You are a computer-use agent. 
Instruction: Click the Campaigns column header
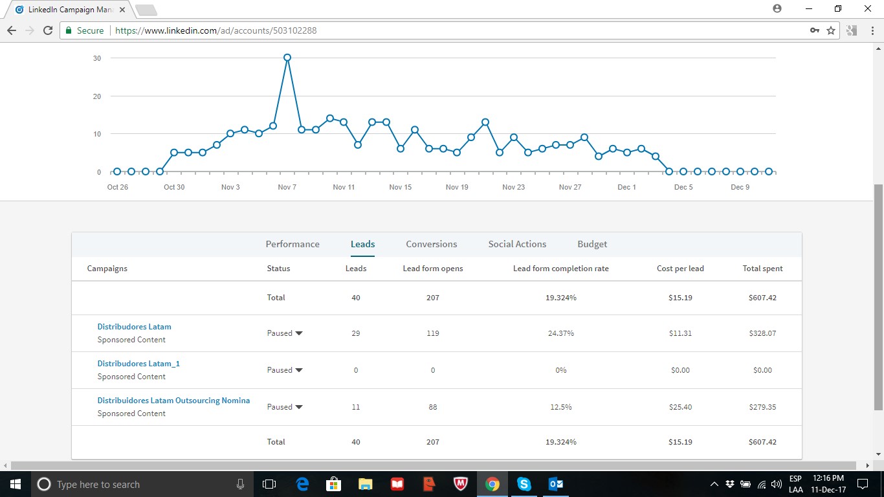coord(107,269)
